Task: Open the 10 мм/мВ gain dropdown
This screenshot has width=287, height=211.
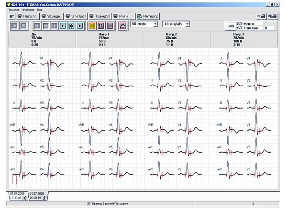Action: pyautogui.click(x=188, y=24)
